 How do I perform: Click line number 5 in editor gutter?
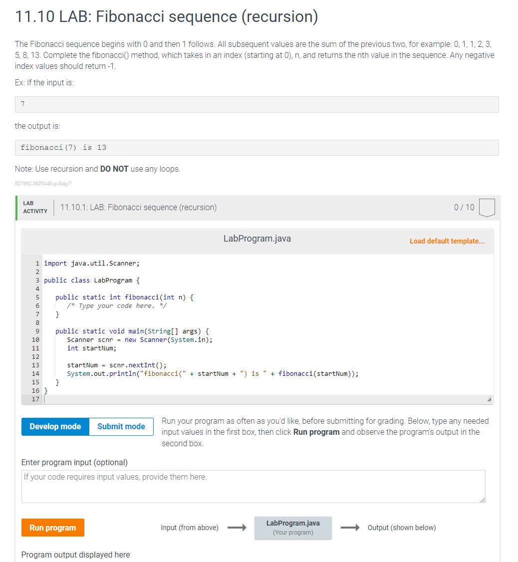click(x=36, y=297)
